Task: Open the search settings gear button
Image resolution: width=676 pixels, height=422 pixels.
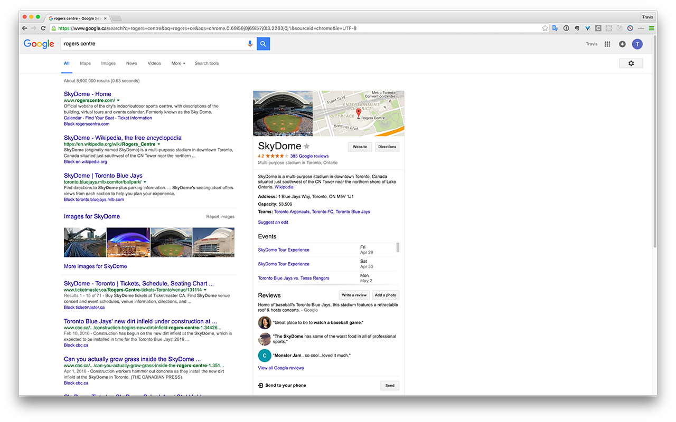Action: tap(631, 63)
